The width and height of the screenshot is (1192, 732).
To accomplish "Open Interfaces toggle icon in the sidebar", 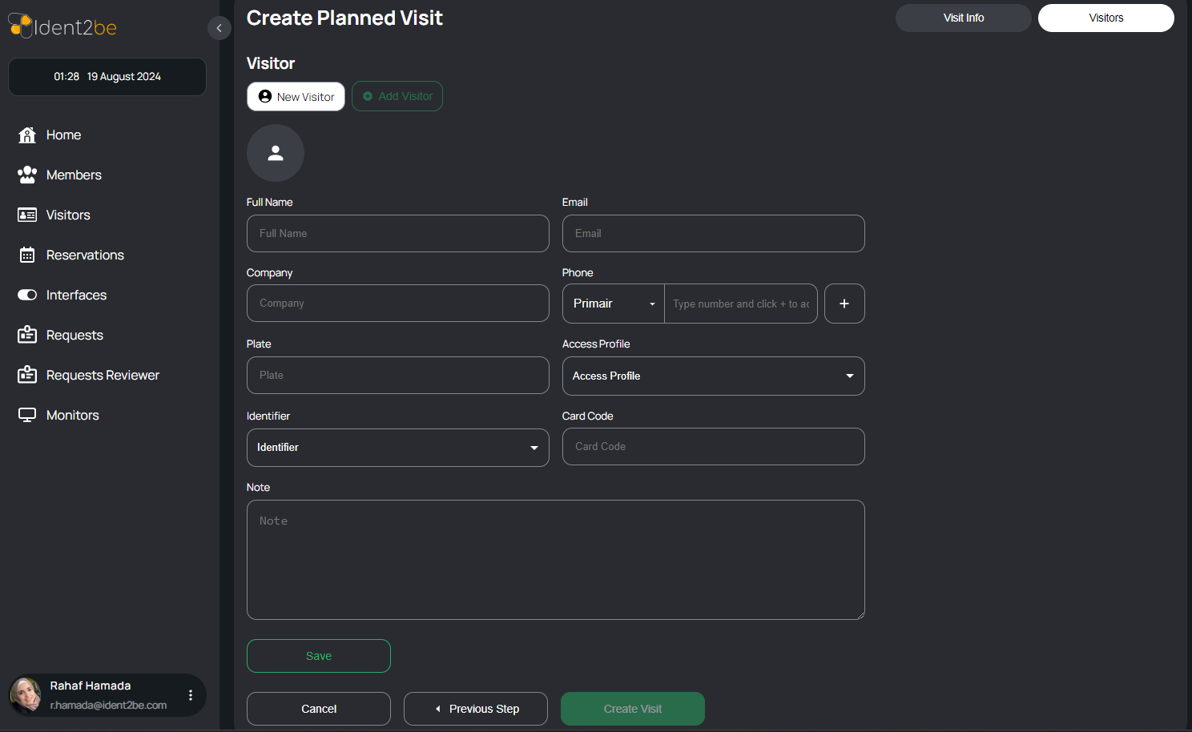I will coord(27,295).
